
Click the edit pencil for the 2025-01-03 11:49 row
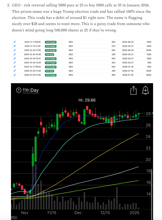click(15, 71)
